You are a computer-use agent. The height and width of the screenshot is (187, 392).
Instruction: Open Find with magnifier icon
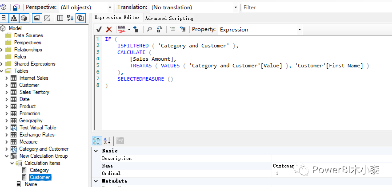pos(149,29)
